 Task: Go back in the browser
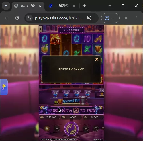tap(7, 18)
